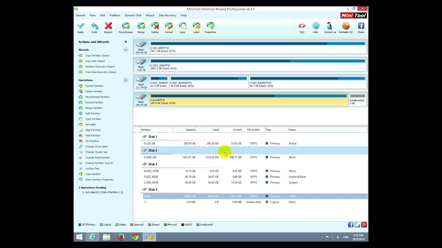Sort by the Capacity column header
The width and height of the screenshot is (442, 248).
[184, 130]
